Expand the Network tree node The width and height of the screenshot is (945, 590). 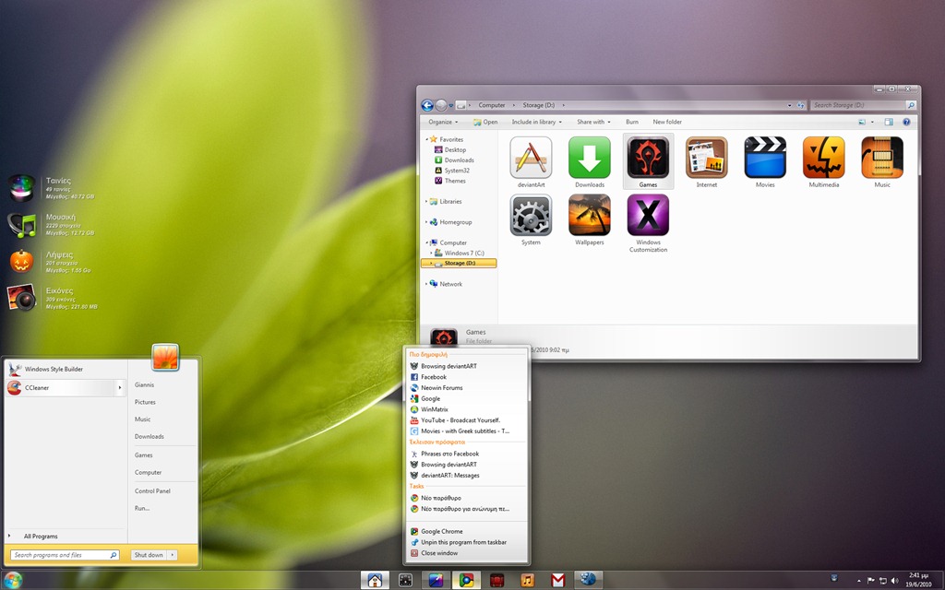pos(426,284)
